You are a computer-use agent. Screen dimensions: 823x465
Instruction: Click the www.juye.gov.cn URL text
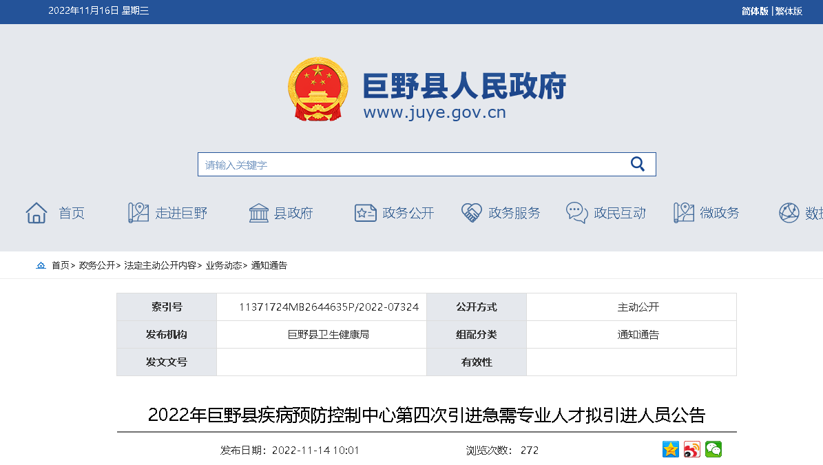tap(435, 112)
